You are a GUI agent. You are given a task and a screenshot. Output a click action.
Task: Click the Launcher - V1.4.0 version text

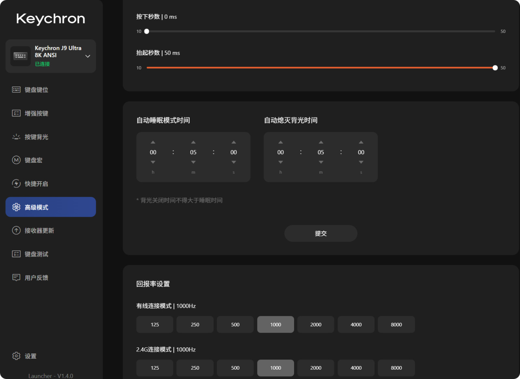(x=51, y=376)
